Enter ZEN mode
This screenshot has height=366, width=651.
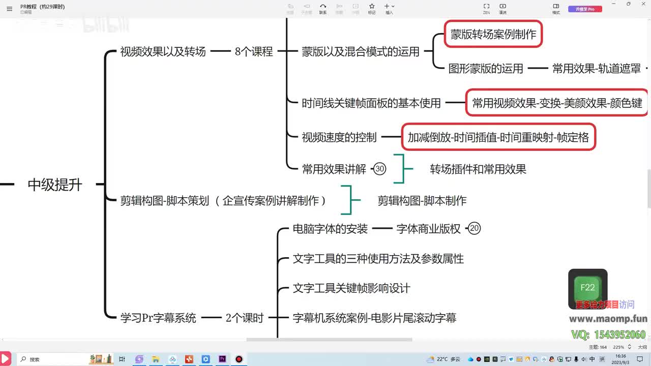(x=486, y=9)
